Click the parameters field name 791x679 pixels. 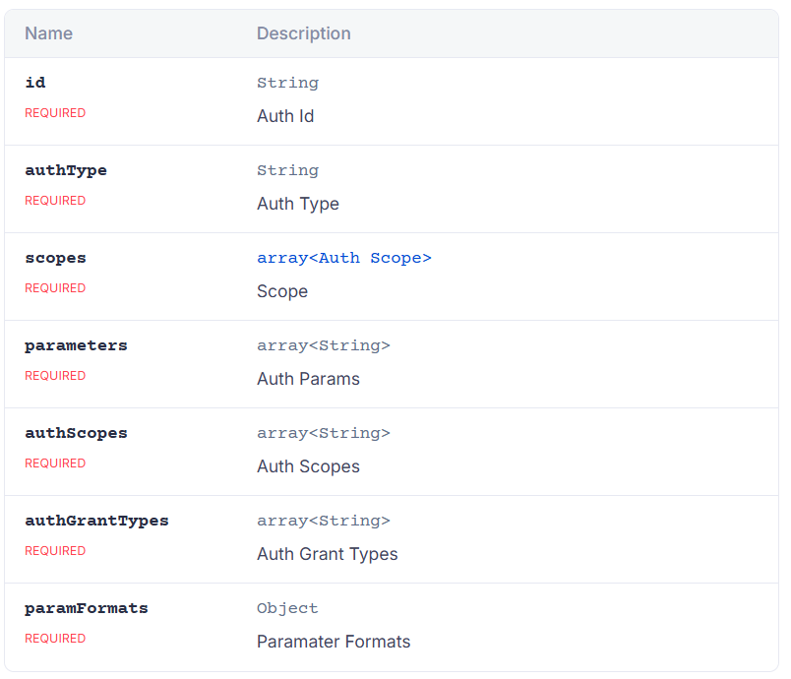(76, 345)
